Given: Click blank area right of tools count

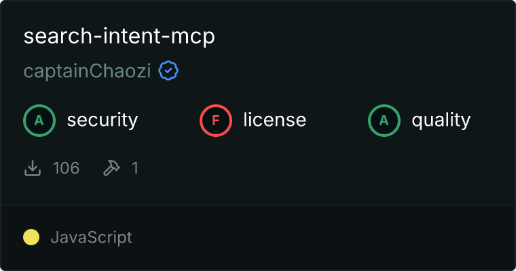Looking at the screenshot, I should point(326,168).
